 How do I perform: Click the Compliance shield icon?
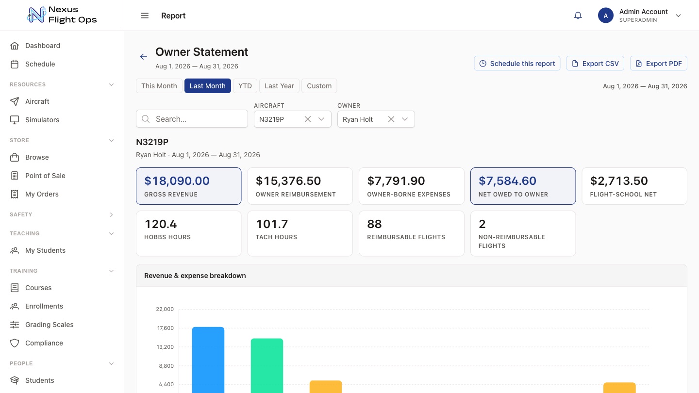coord(15,343)
